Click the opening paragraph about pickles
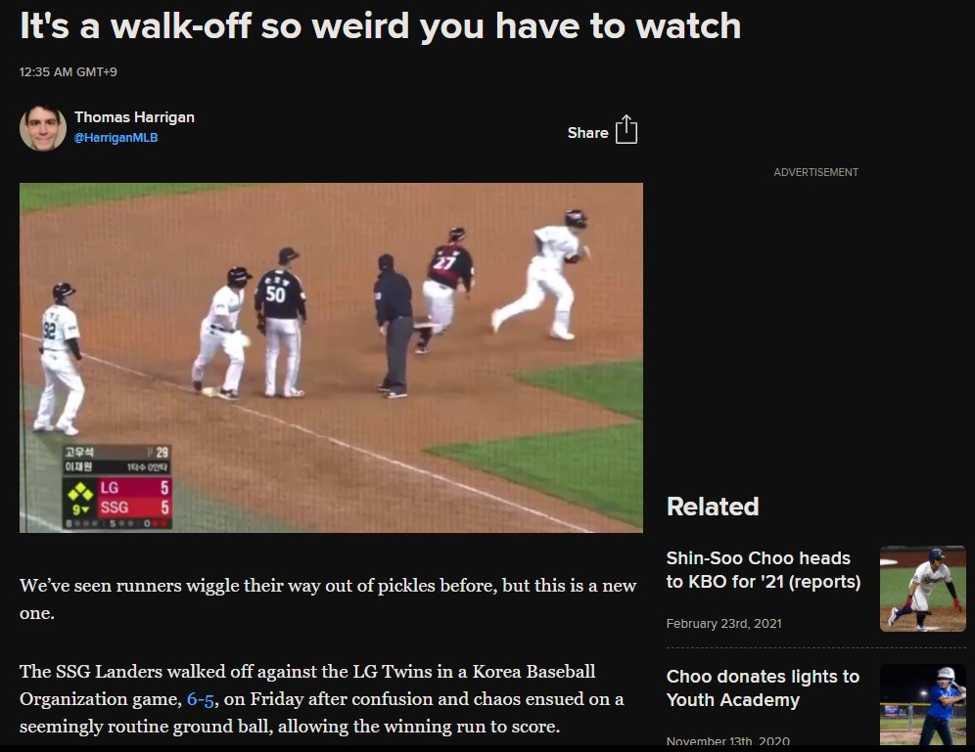Screen dimensions: 975x752 click(328, 599)
